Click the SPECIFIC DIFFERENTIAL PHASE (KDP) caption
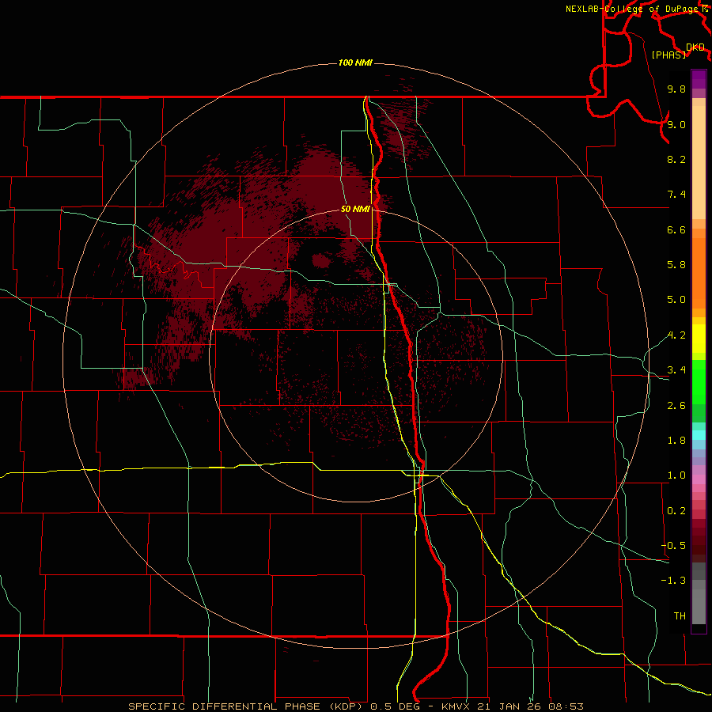This screenshot has height=712, width=712. pos(247,706)
